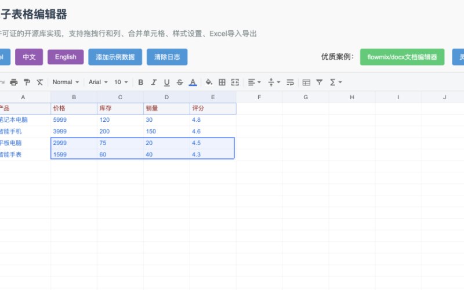Select column D header
464x290 pixels.
(166, 97)
